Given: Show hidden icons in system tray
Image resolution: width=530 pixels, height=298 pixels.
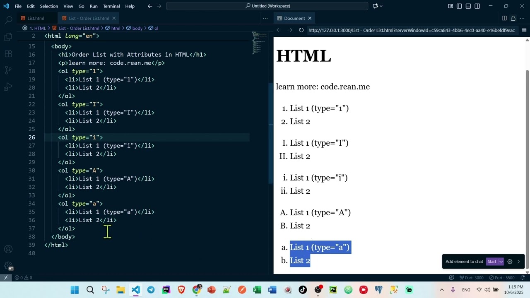Looking at the screenshot, I should 442,290.
